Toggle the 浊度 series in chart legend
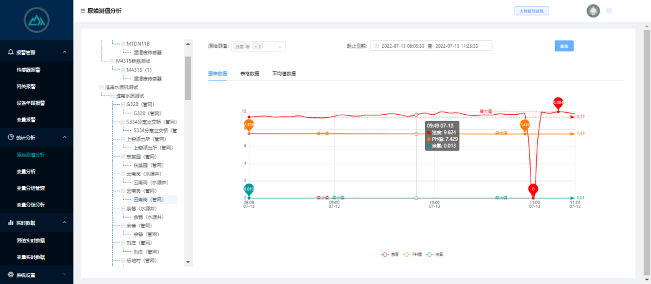The width and height of the screenshot is (651, 284). click(x=390, y=254)
